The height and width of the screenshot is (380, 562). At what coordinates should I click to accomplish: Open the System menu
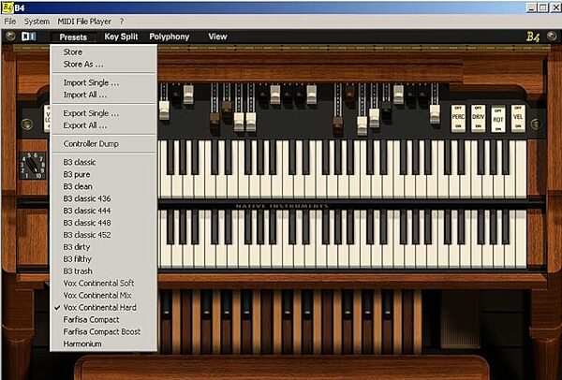click(x=37, y=22)
